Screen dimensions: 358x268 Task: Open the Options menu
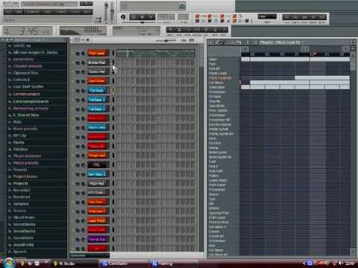click(61, 12)
